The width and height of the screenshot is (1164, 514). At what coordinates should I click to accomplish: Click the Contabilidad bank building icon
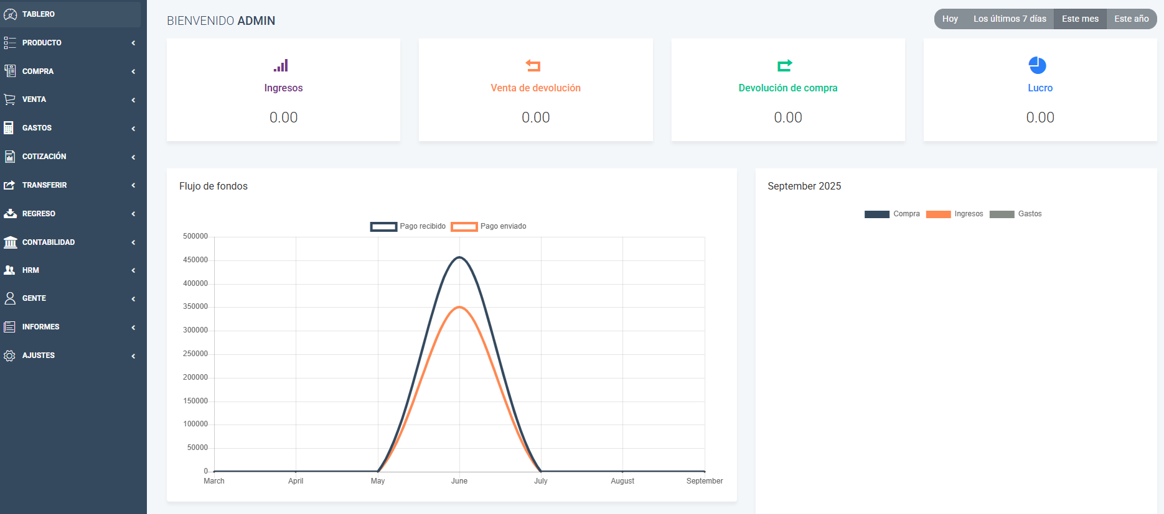pos(10,242)
